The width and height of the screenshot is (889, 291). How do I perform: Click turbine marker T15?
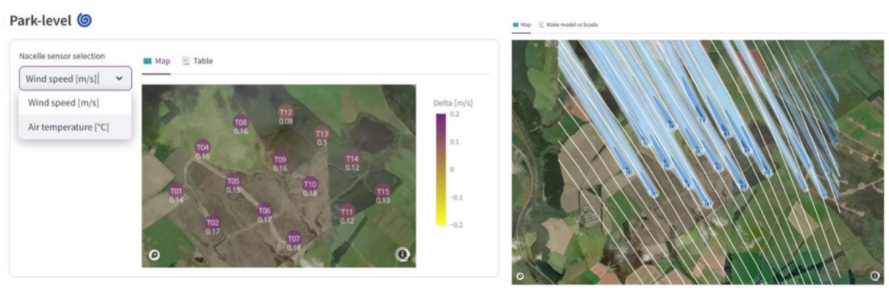tap(383, 192)
